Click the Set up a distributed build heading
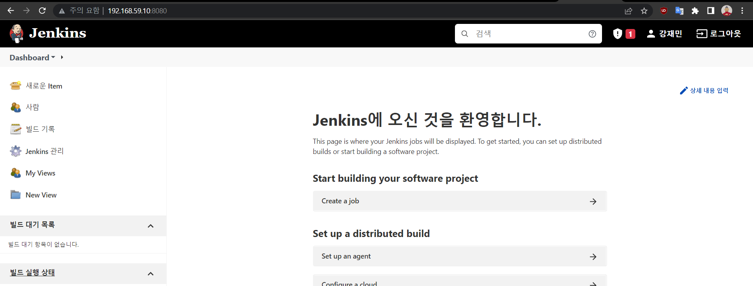This screenshot has width=753, height=286. pyautogui.click(x=371, y=234)
